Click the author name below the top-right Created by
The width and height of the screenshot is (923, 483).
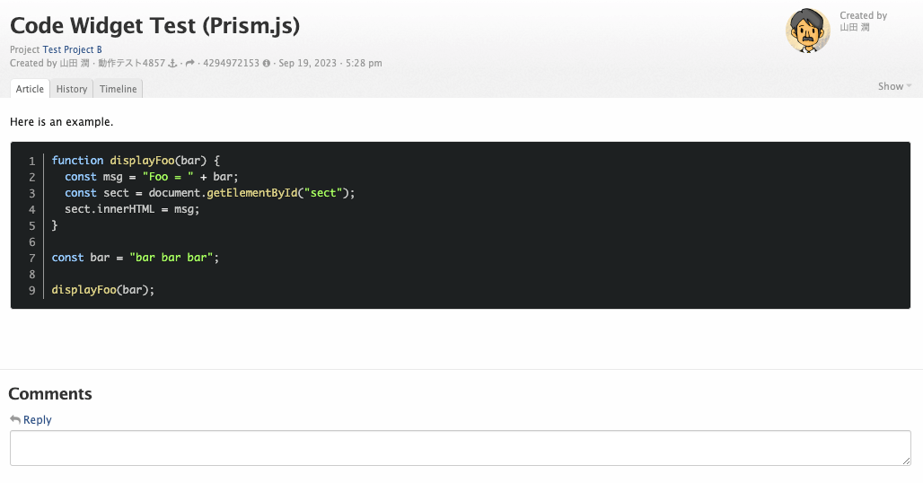[854, 27]
